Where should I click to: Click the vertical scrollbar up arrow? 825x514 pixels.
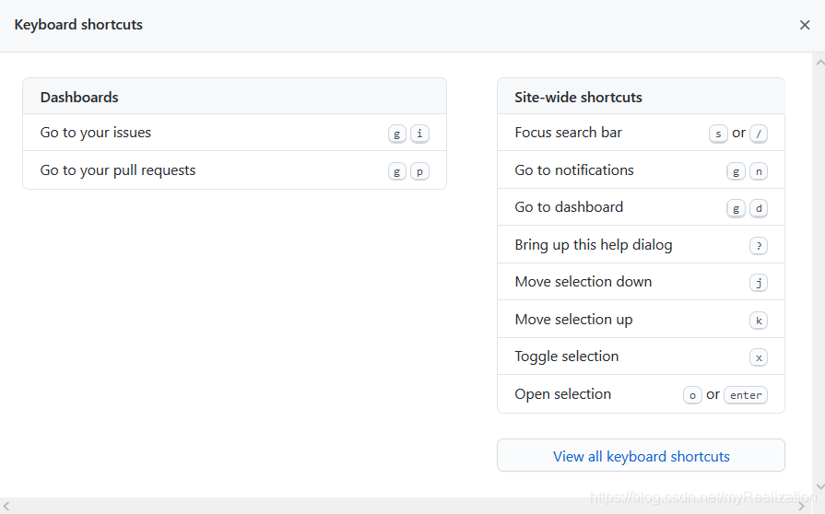[x=819, y=62]
